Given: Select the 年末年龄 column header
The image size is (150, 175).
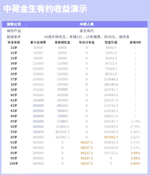Looking at the screenshot, I should coord(14,42).
